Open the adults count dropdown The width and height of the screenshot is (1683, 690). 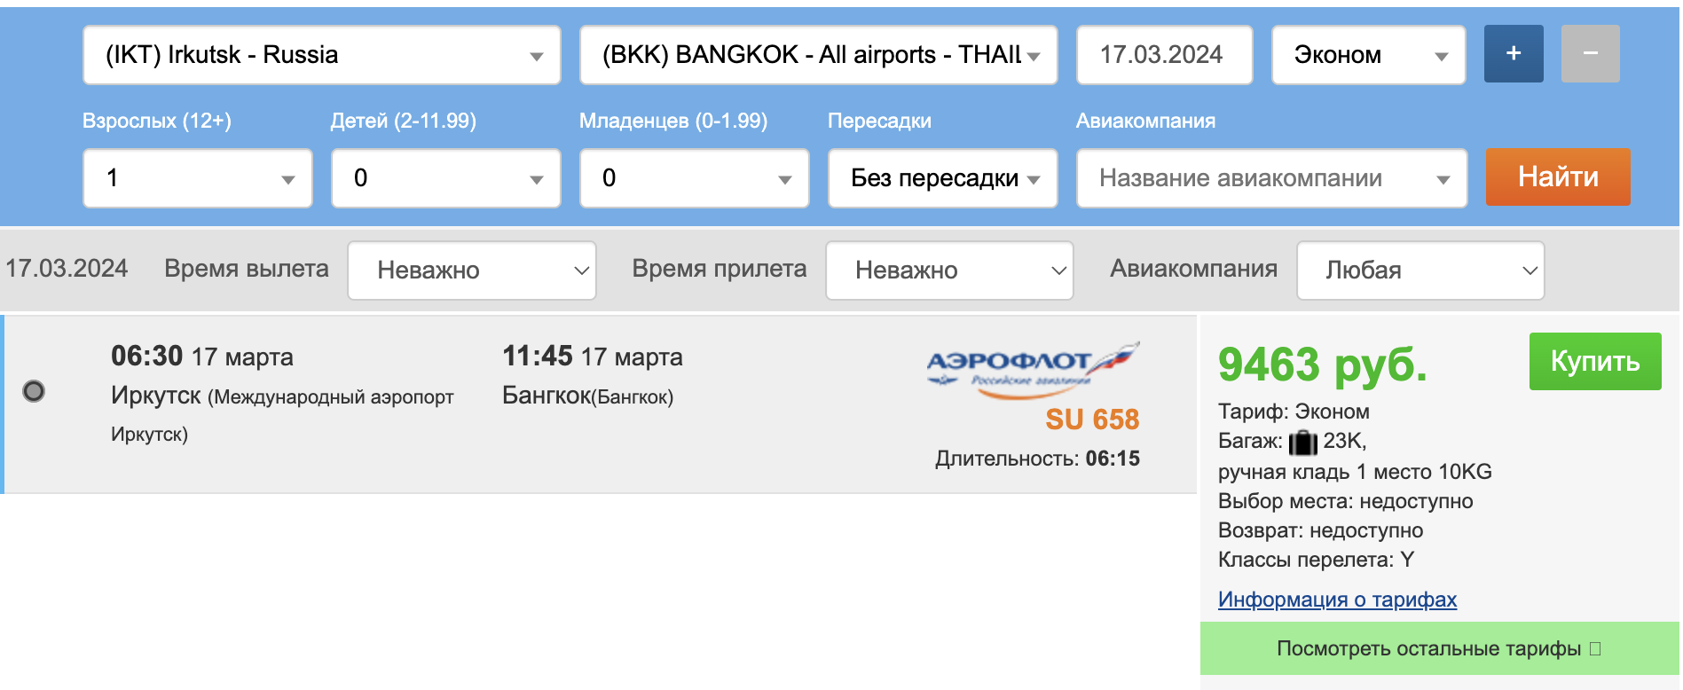[198, 178]
